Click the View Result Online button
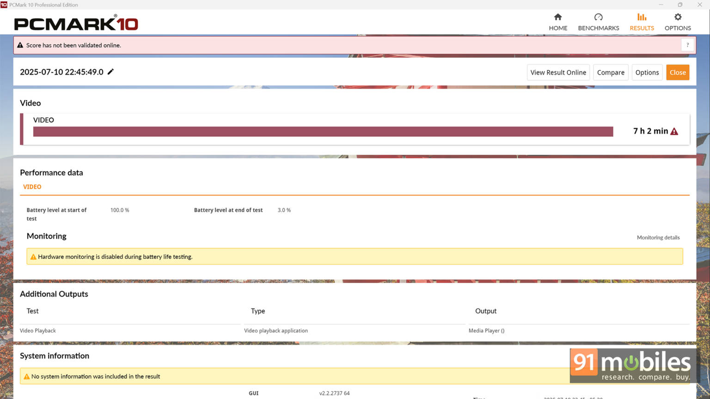The width and height of the screenshot is (710, 399). pos(558,73)
